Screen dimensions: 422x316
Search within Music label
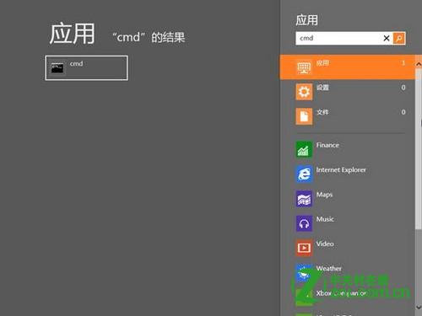click(325, 219)
